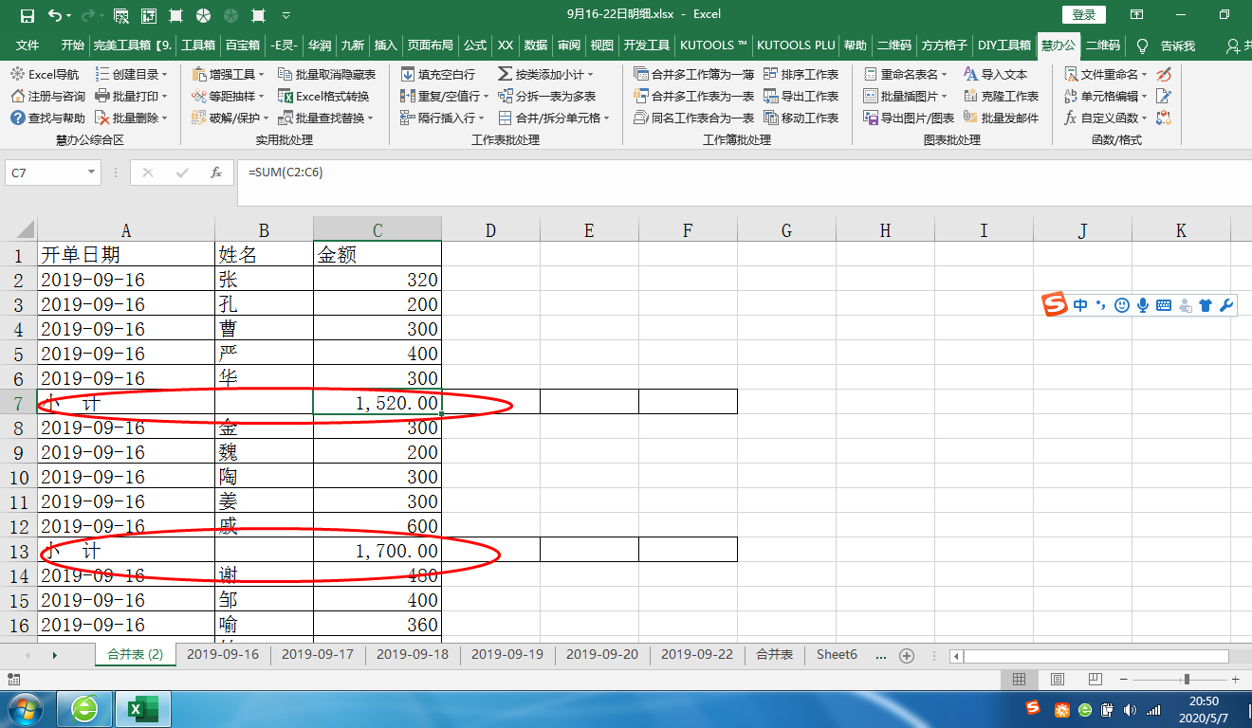Click zoom out minus button
The image size is (1252, 728).
pos(1126,680)
